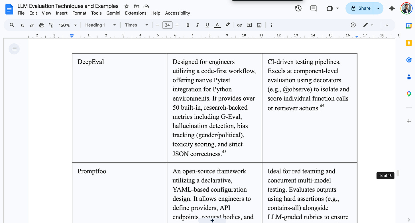The image size is (415, 223).
Task: Click the Insert image icon
Action: (x=259, y=25)
